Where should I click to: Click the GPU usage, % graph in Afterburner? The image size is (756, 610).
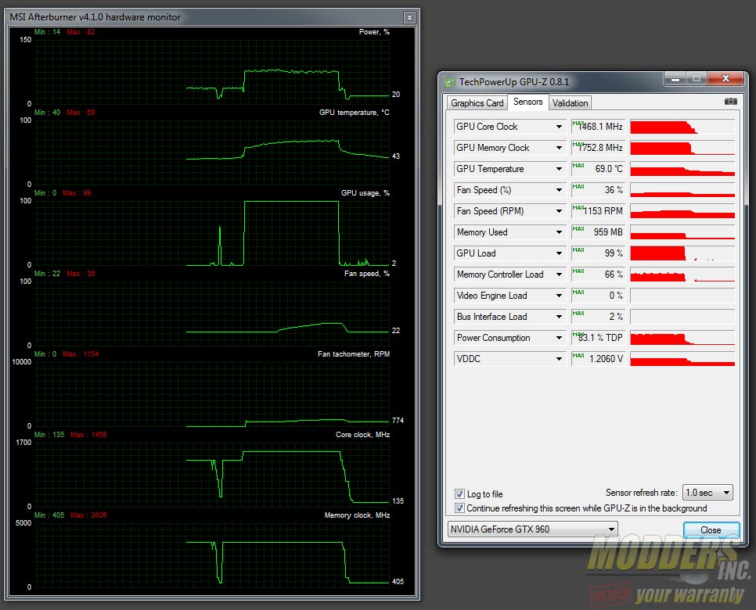click(212, 233)
